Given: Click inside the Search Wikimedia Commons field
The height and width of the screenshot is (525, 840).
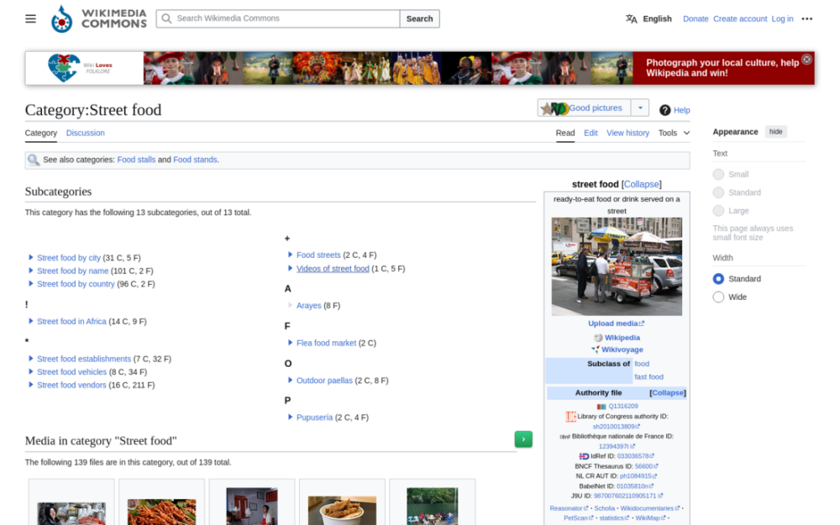Looking at the screenshot, I should pyautogui.click(x=277, y=18).
